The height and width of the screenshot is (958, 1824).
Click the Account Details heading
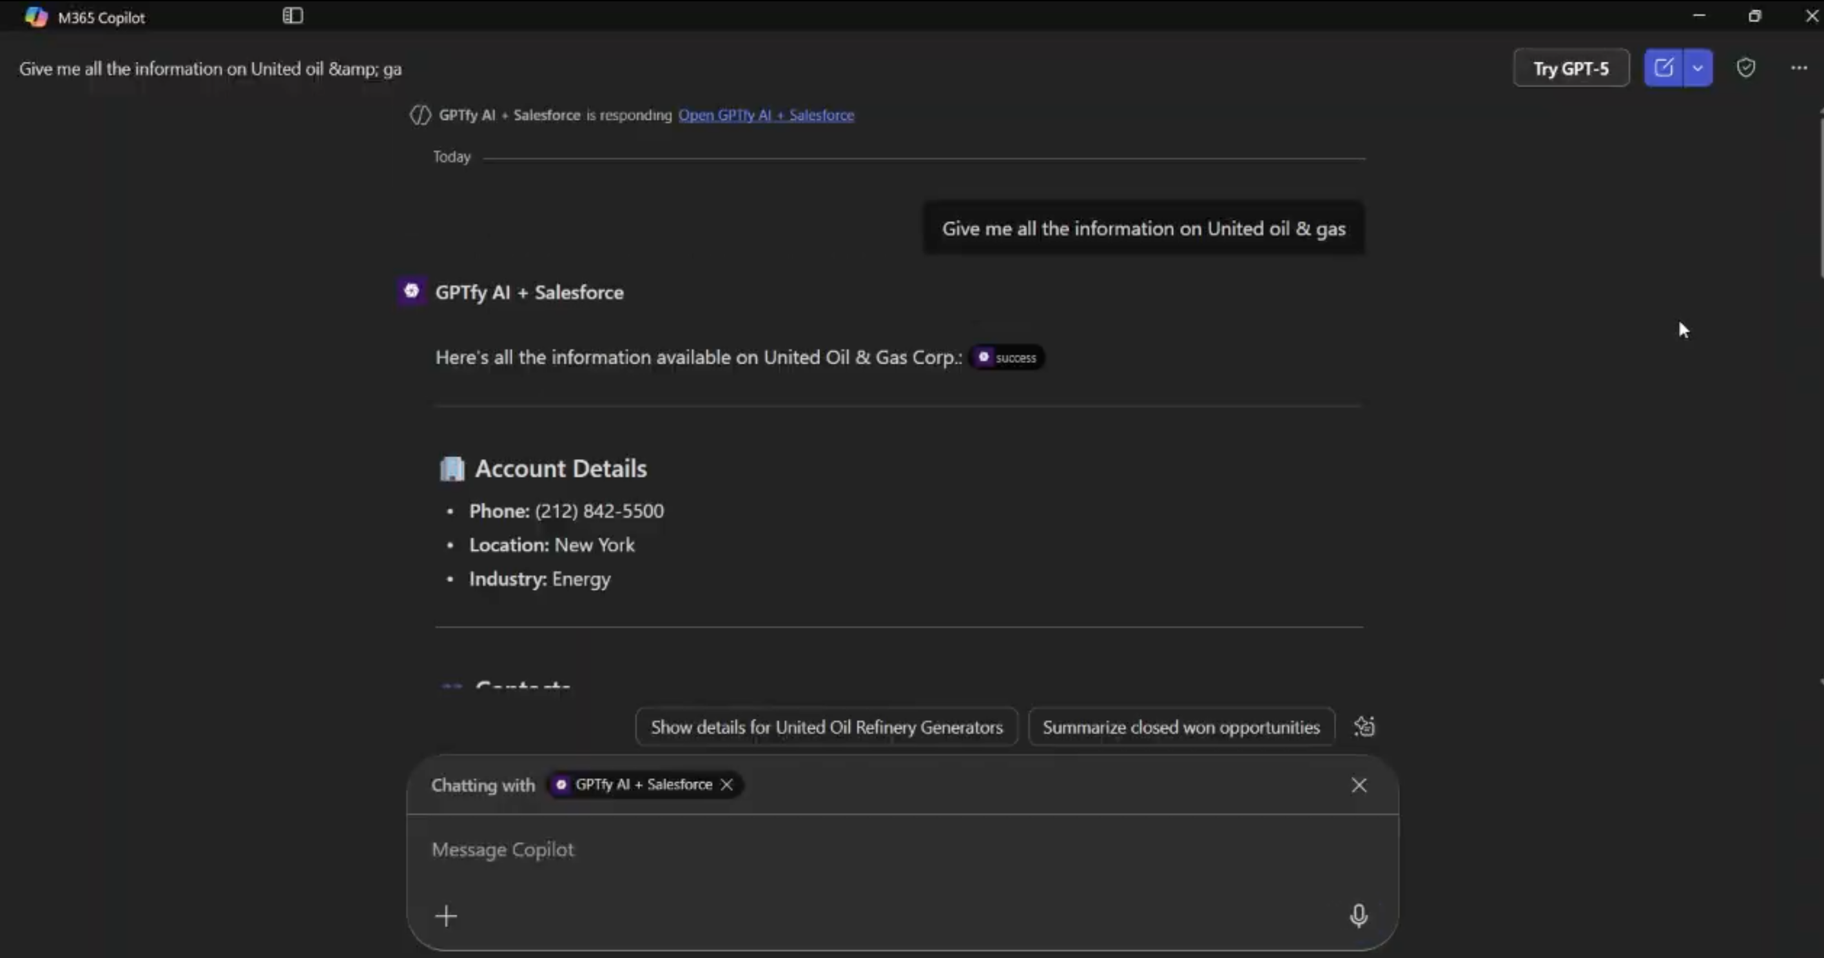pos(561,468)
